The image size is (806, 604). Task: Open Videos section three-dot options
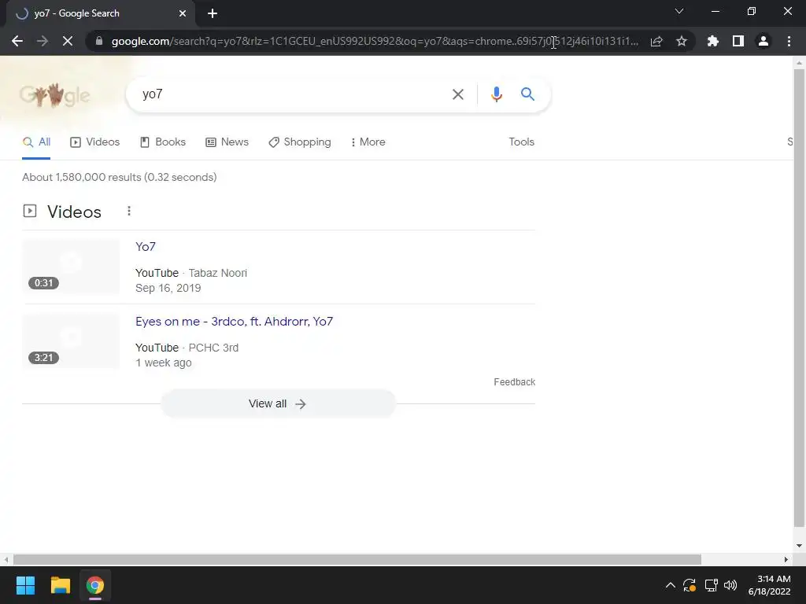tap(129, 211)
